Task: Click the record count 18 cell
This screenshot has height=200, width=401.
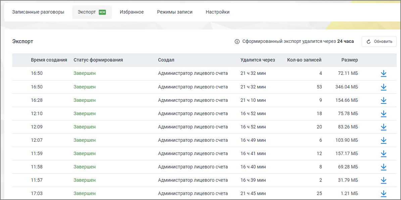Action: [x=319, y=114]
